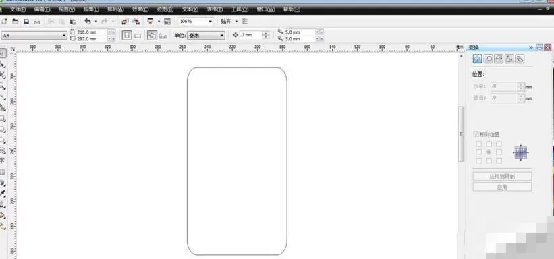Switch to Scale and Mirror transform
Screen dimensions: 554x259
pos(499,59)
